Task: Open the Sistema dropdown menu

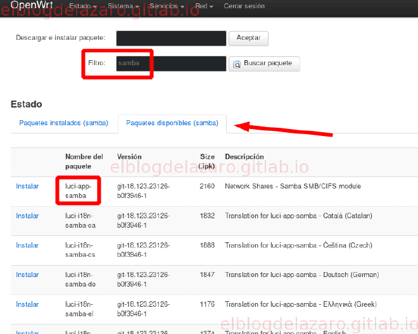Action: (123, 6)
